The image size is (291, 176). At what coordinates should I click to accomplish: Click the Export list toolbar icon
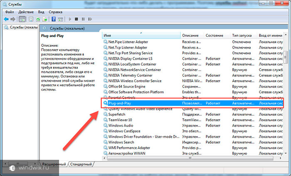[x=44, y=19]
